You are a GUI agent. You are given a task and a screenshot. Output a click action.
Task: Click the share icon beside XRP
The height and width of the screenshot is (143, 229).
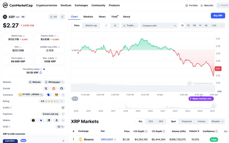point(62,17)
